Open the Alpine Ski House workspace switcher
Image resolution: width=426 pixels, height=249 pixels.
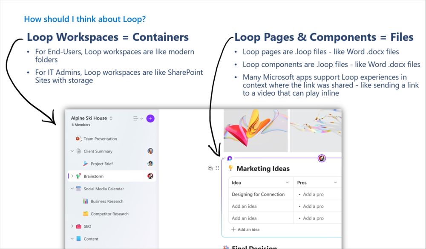point(92,118)
